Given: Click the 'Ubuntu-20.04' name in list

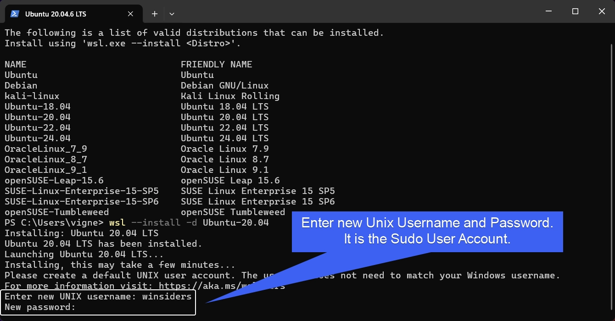Looking at the screenshot, I should (38, 117).
